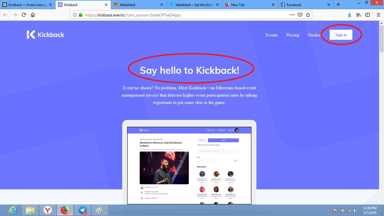Image resolution: width=384 pixels, height=216 pixels.
Task: Click the Firefox icon in taskbar
Action: pyautogui.click(x=65, y=210)
